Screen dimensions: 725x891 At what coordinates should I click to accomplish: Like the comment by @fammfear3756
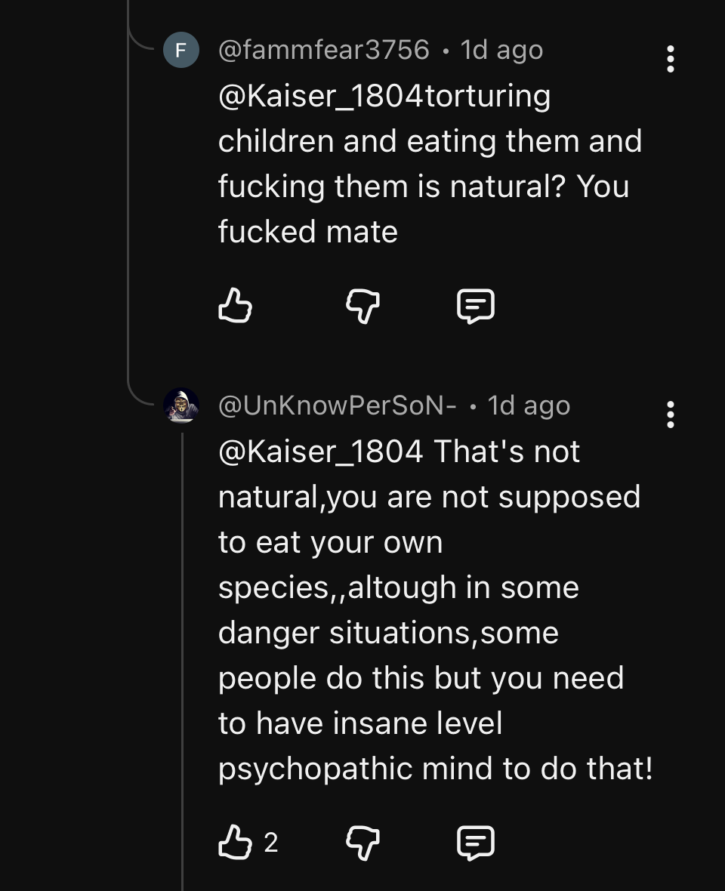point(234,307)
